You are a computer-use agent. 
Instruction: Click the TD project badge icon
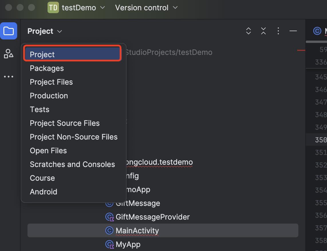[x=53, y=8]
